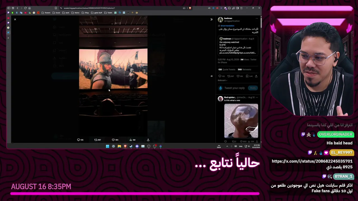Screen dimensions: 358x201
Task: Open the Twitter icon in browser sidebar
Action: point(8,32)
